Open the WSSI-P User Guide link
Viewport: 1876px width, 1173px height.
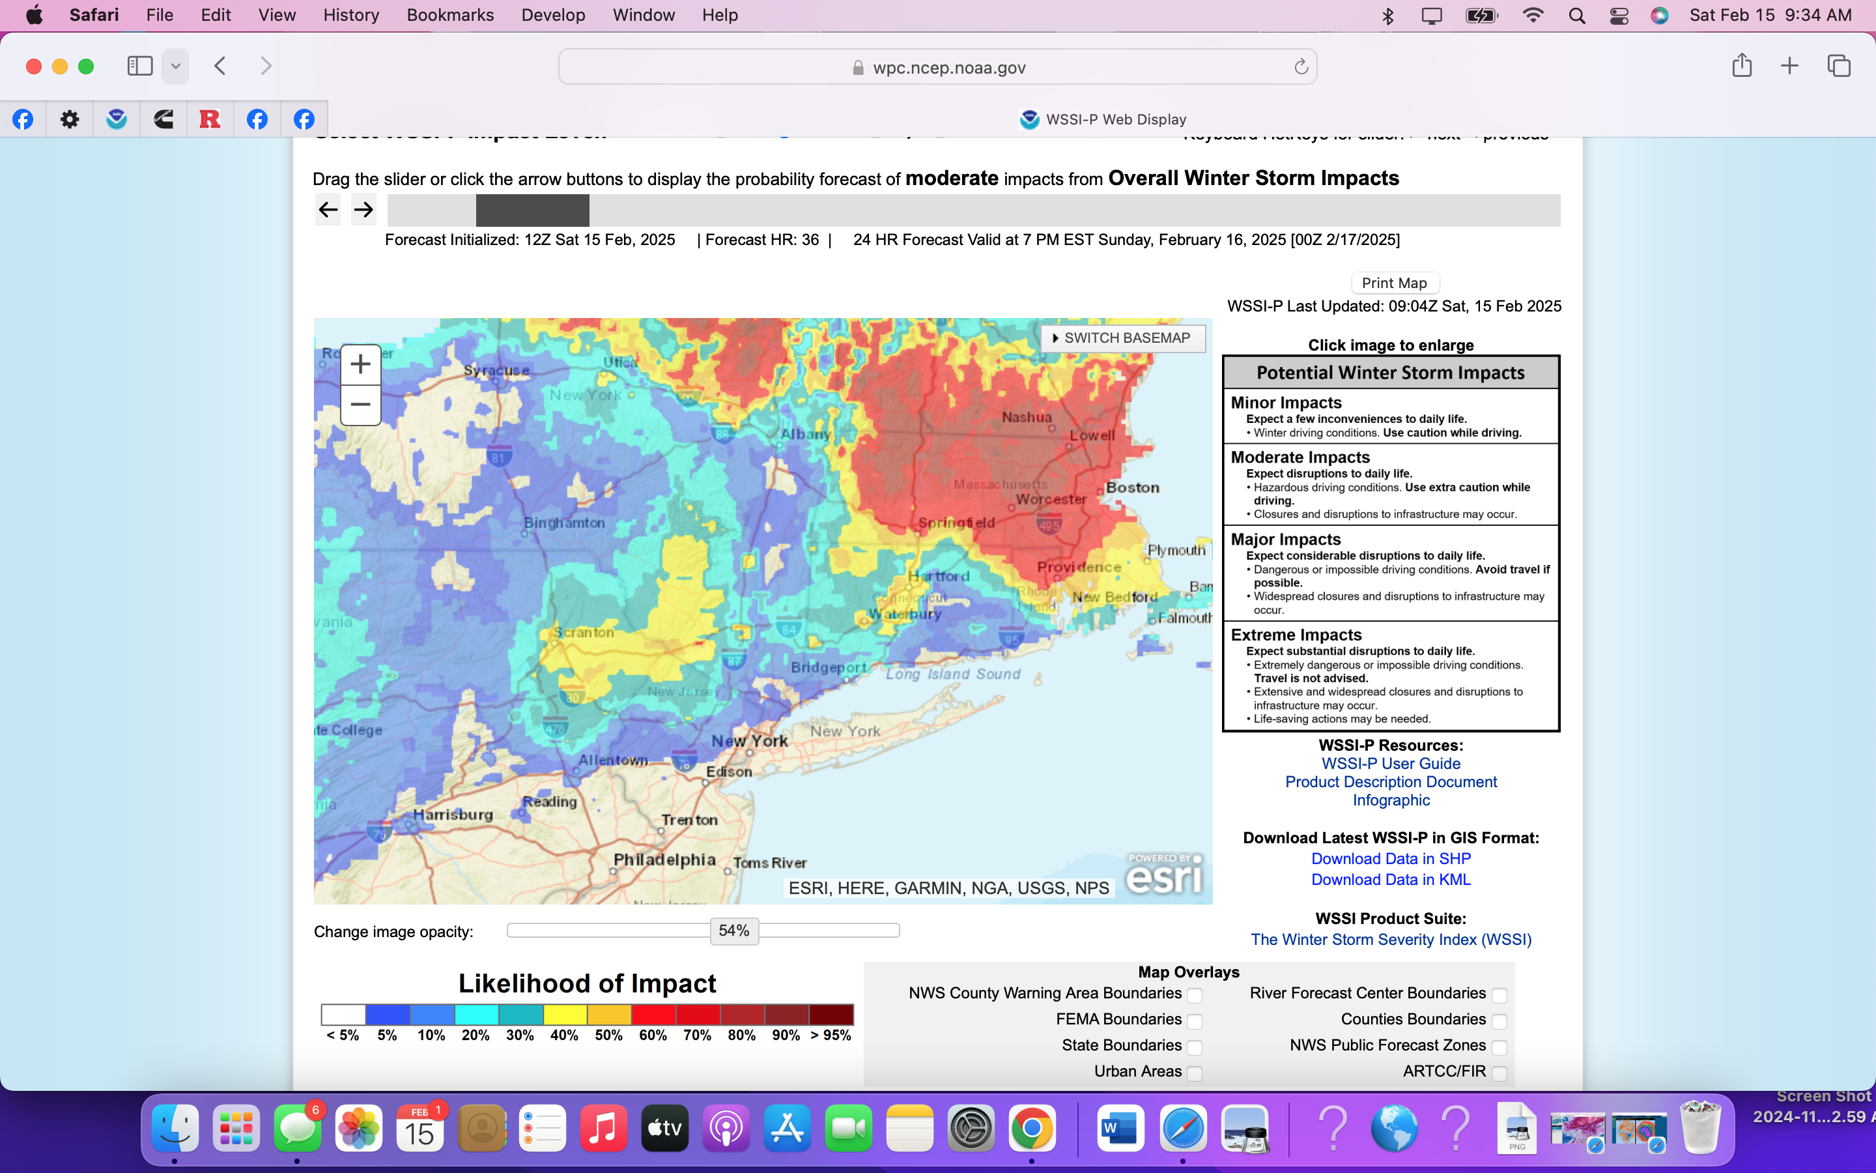click(1391, 763)
